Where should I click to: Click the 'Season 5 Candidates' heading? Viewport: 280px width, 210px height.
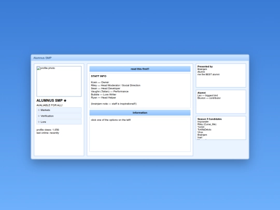click(209, 119)
